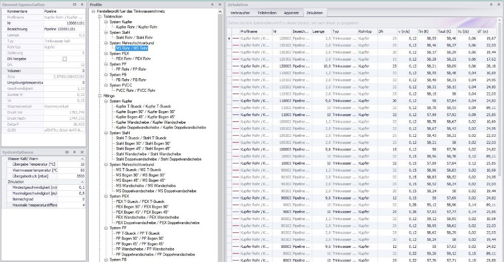The image size is (504, 262).
Task: Close the Profile panel
Action: (220, 5)
